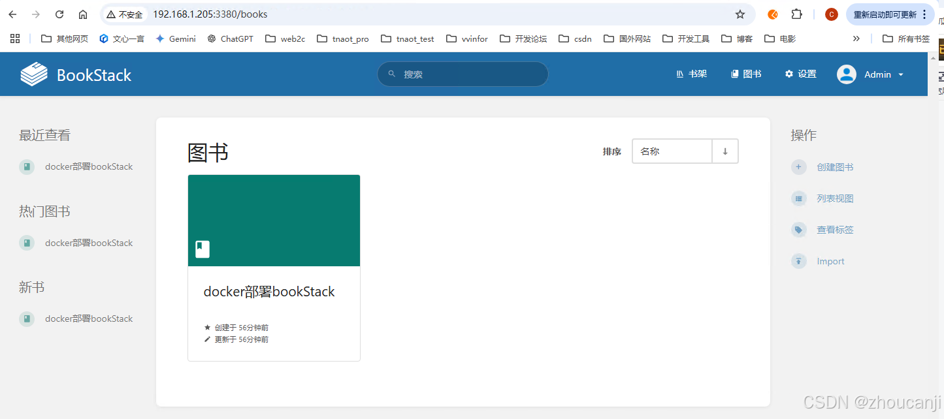Focus the 搜索 search field
Screen dimensions: 944x419
[463, 74]
